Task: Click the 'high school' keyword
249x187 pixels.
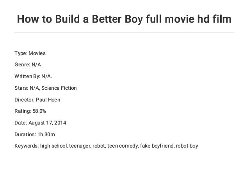Action: point(53,146)
